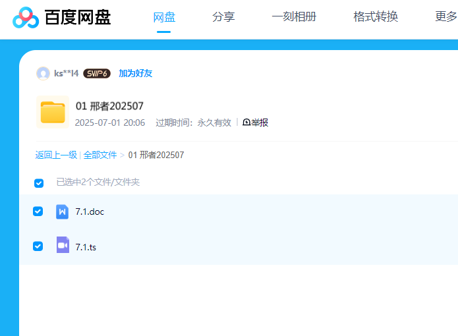Open the 更多 menu item
This screenshot has width=458, height=336.
446,16
